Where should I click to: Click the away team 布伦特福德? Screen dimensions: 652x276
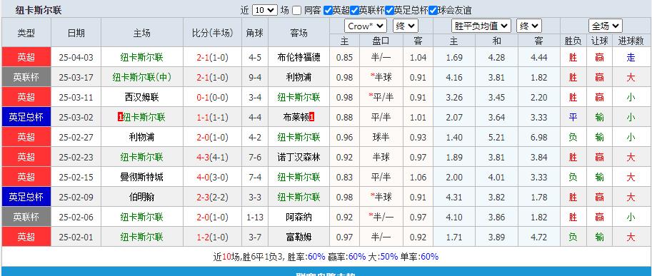pos(299,57)
